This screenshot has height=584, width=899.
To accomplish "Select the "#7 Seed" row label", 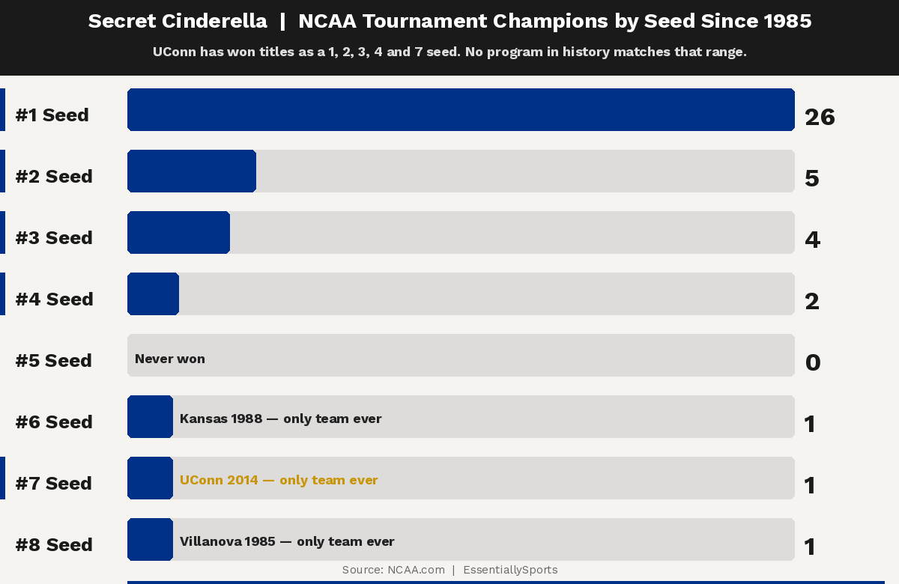I will [x=54, y=484].
